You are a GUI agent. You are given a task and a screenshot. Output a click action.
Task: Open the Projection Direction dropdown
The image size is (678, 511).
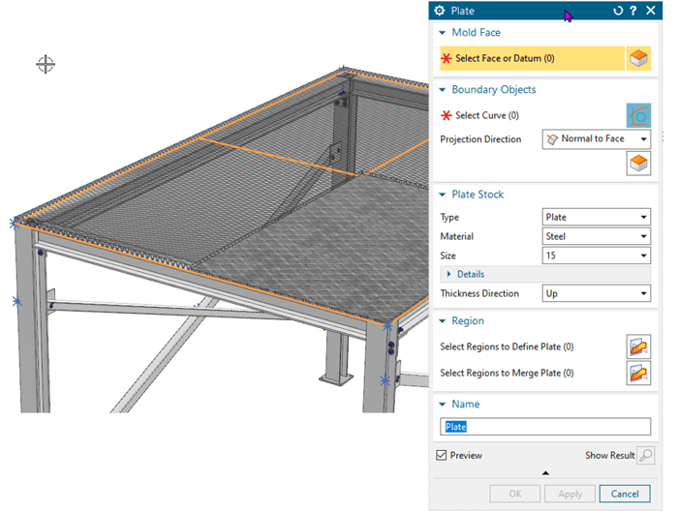click(596, 138)
